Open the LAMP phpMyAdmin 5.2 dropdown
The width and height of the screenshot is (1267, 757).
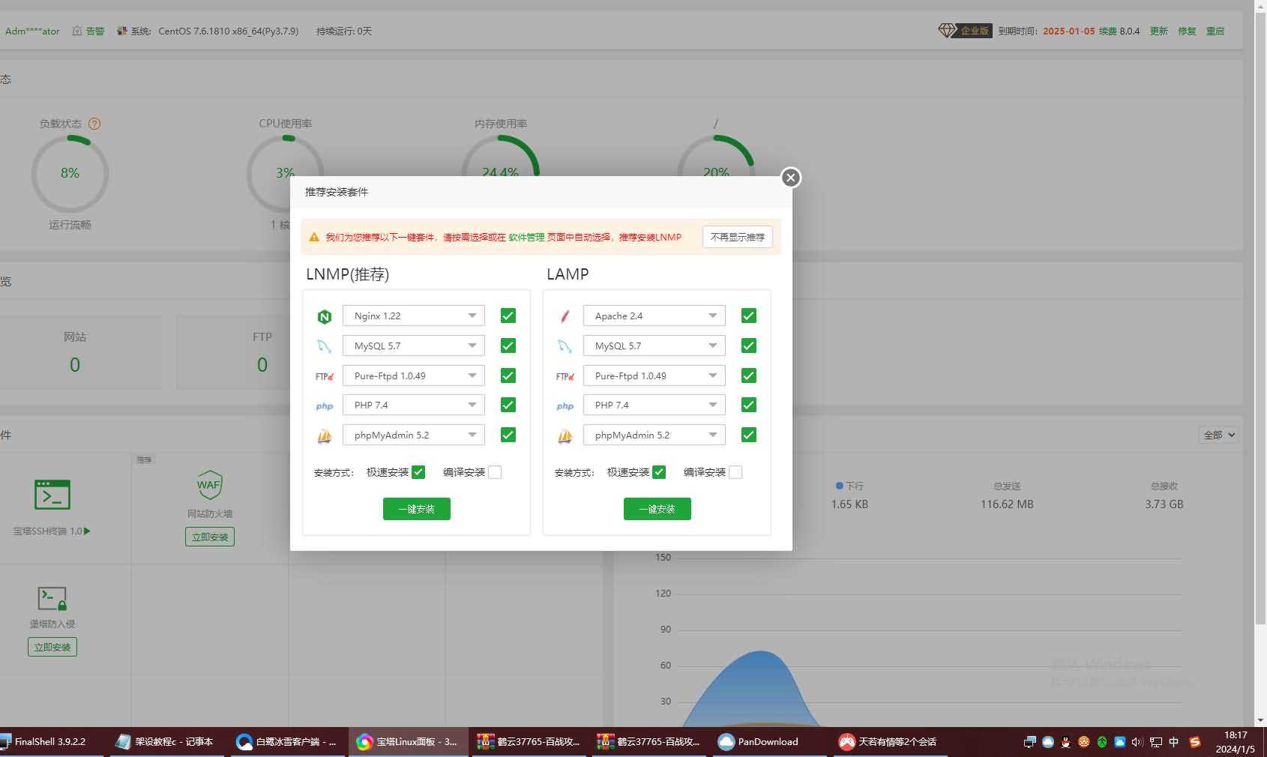[654, 435]
